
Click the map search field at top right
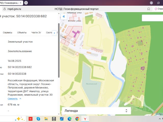(152, 18)
